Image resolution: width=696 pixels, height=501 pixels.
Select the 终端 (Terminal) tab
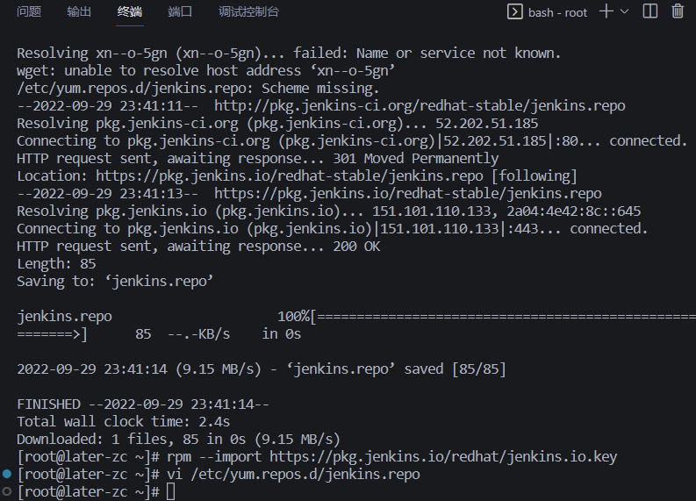130,12
